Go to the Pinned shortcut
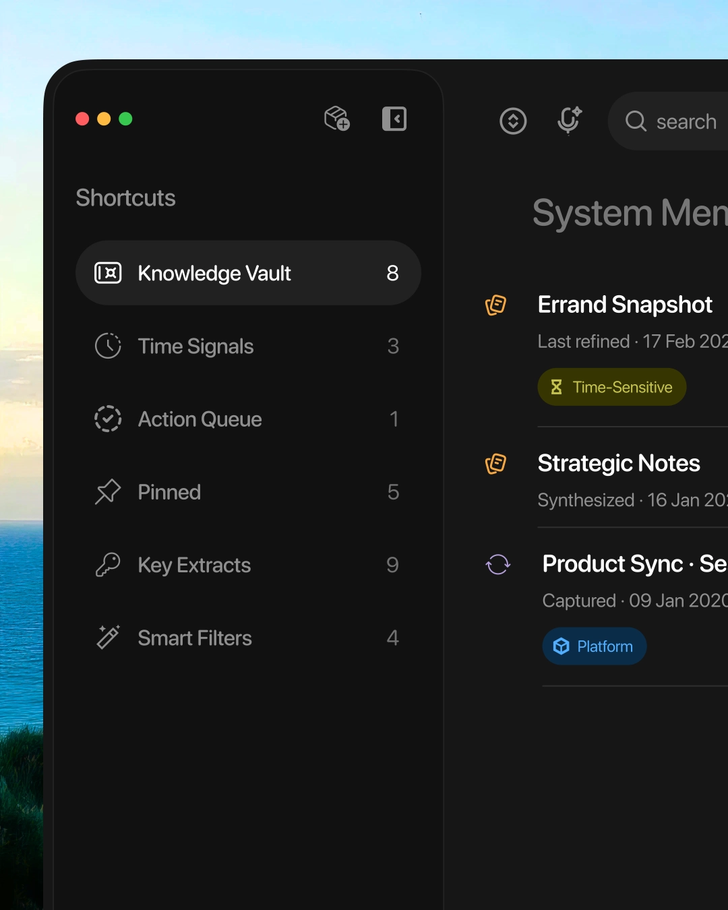Viewport: 728px width, 910px height. click(x=248, y=492)
